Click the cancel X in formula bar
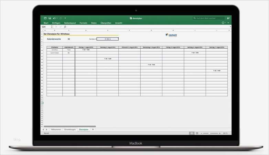This screenshot has height=155, width=269. pyautogui.click(x=56, y=27)
